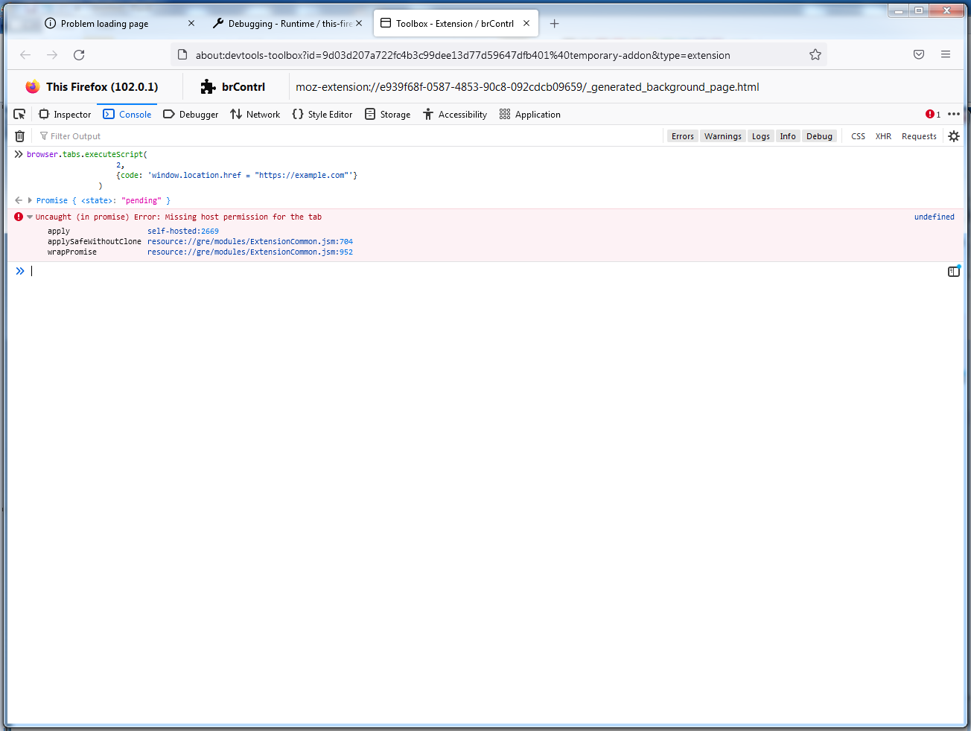
Task: Go forward to the next page
Action: (52, 54)
